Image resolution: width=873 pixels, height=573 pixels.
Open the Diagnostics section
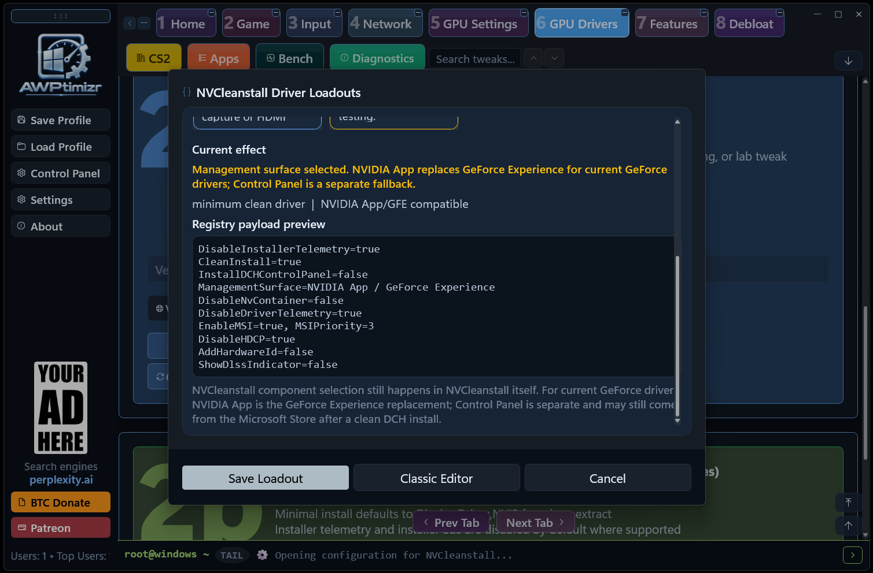coord(377,58)
